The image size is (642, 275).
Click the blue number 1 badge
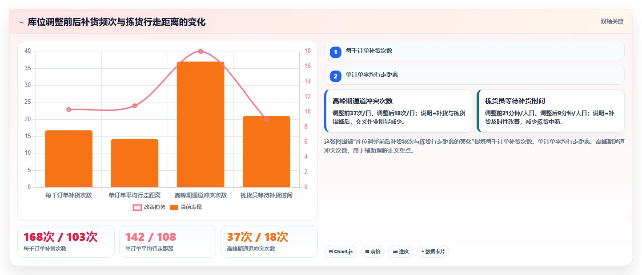pyautogui.click(x=336, y=52)
